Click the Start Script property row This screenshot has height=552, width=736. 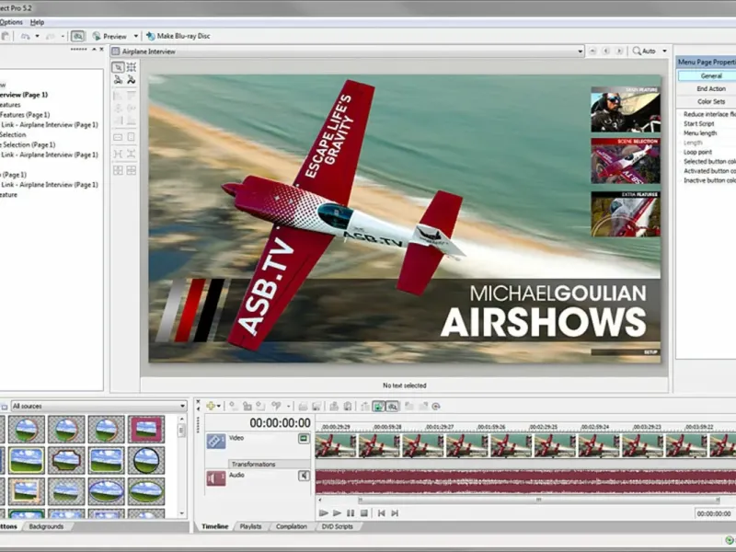pyautogui.click(x=707, y=124)
